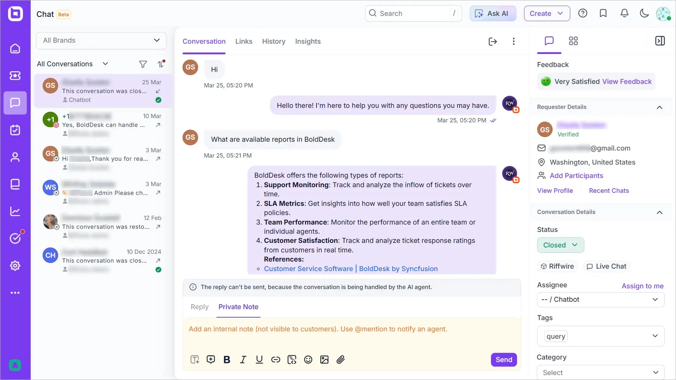676x380 pixels.
Task: Switch to the Links tab
Action: pos(244,42)
